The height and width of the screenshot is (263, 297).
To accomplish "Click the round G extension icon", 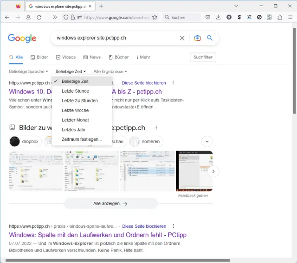I will (x=229, y=18).
